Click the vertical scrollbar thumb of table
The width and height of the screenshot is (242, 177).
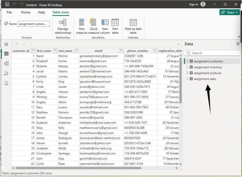(x=181, y=80)
